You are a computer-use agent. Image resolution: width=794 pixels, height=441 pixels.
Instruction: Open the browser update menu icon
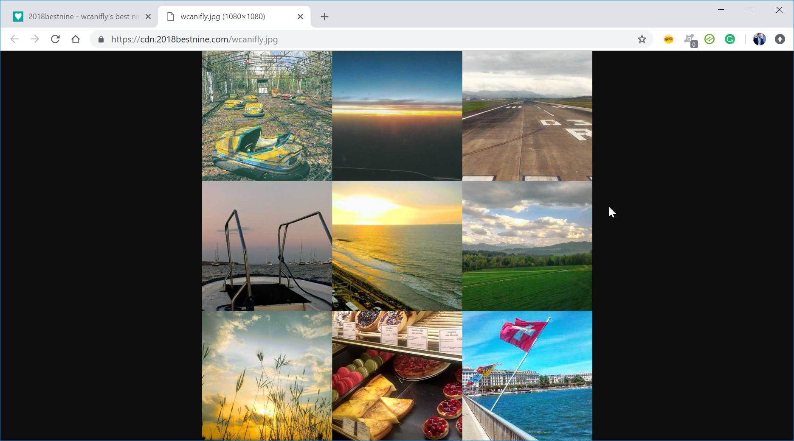click(x=780, y=39)
